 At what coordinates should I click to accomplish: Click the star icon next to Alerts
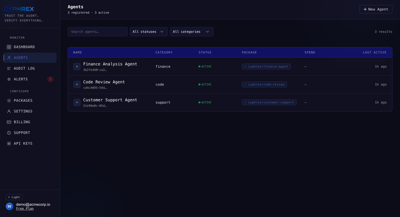pos(9,79)
